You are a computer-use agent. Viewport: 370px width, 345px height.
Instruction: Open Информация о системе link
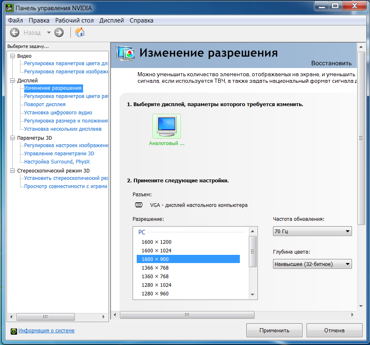pos(46,331)
